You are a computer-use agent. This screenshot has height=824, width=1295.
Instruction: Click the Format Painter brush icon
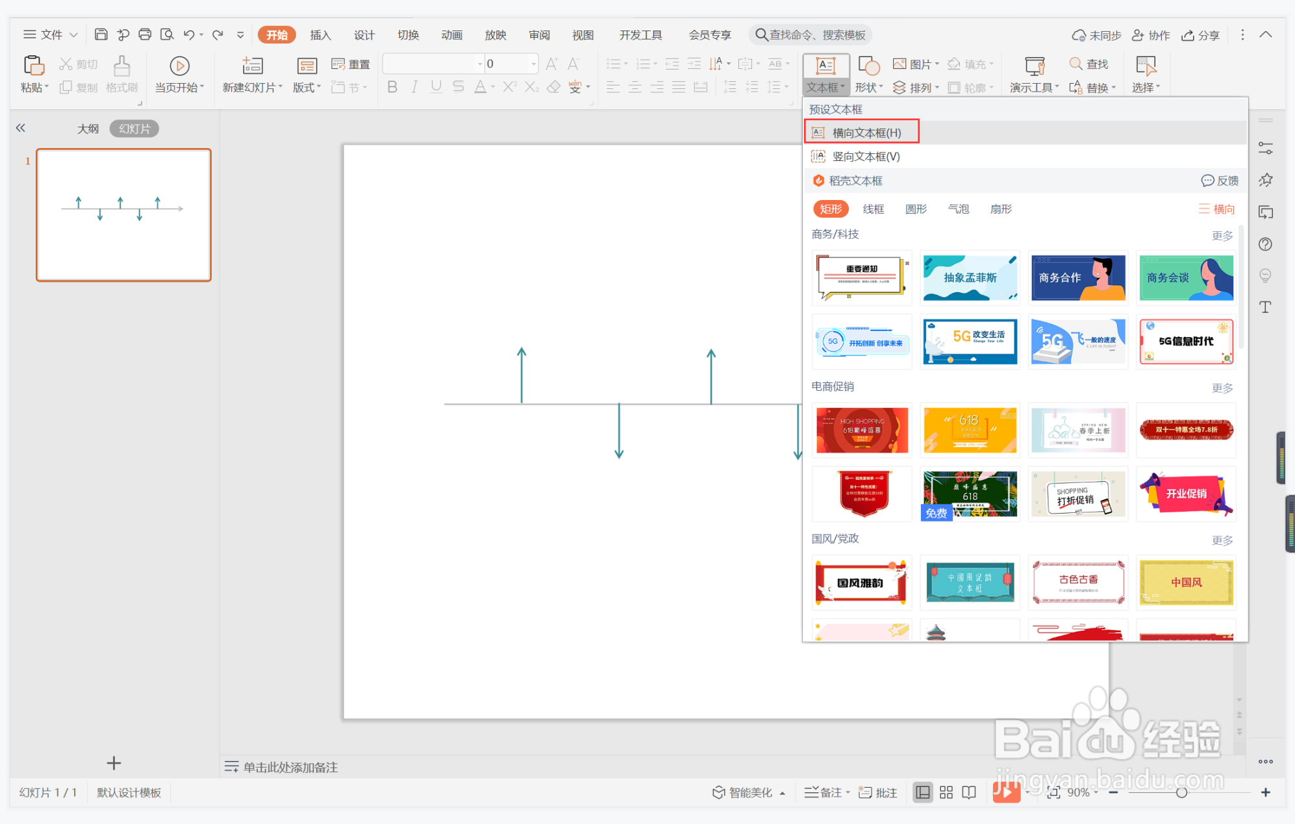pyautogui.click(x=121, y=66)
